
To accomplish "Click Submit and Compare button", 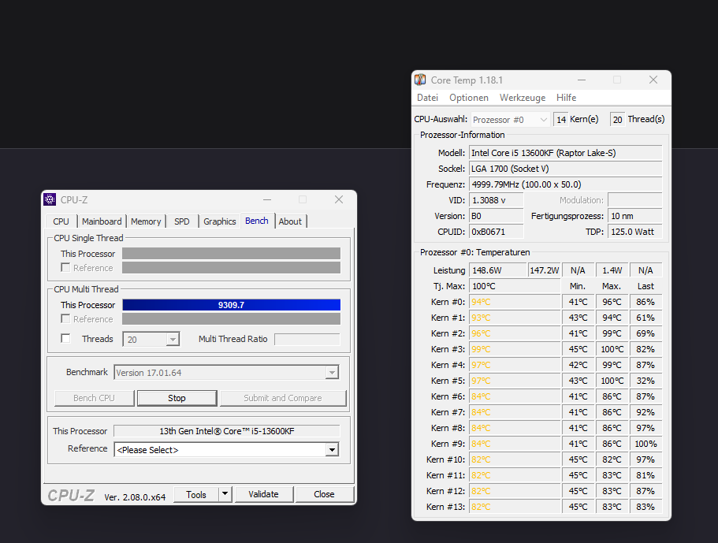I will 282,398.
